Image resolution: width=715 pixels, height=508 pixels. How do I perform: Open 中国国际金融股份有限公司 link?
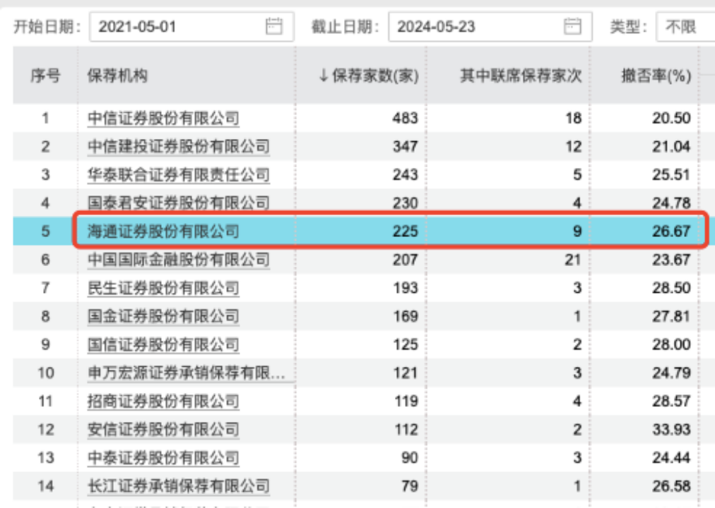(x=178, y=260)
